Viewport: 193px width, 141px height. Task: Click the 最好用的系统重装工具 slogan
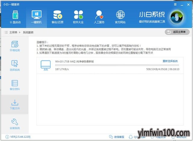click(152, 22)
